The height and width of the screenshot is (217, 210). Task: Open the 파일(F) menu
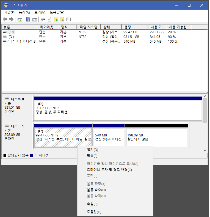pos(9,13)
